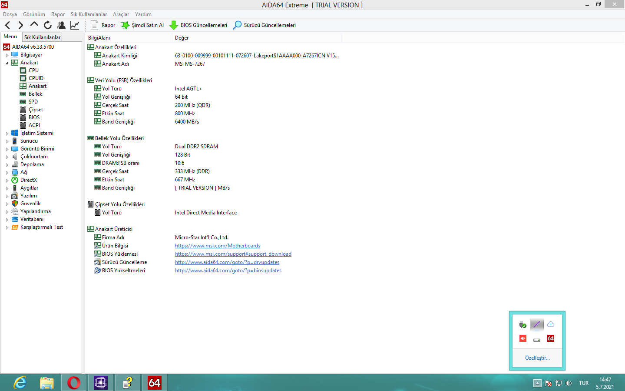The image size is (625, 391).
Task: Open File Explorer from taskbar
Action: pyautogui.click(x=47, y=383)
